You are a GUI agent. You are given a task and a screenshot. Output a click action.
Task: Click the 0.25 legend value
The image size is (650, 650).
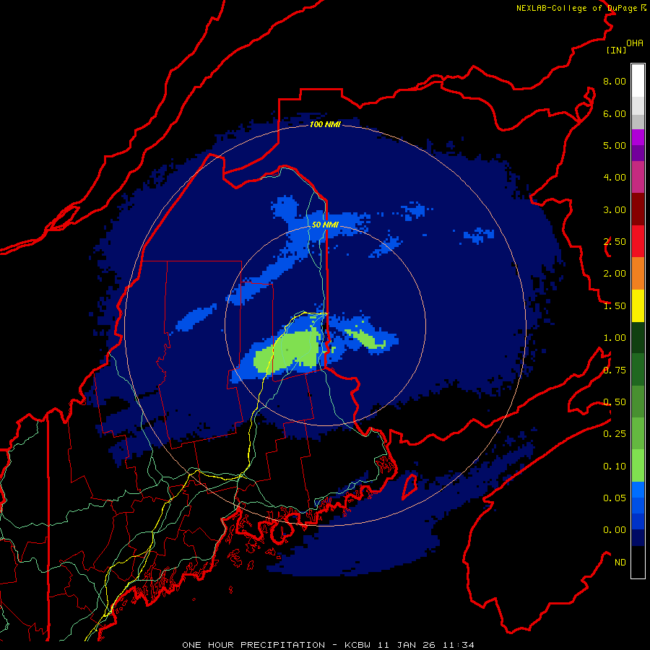coord(615,434)
